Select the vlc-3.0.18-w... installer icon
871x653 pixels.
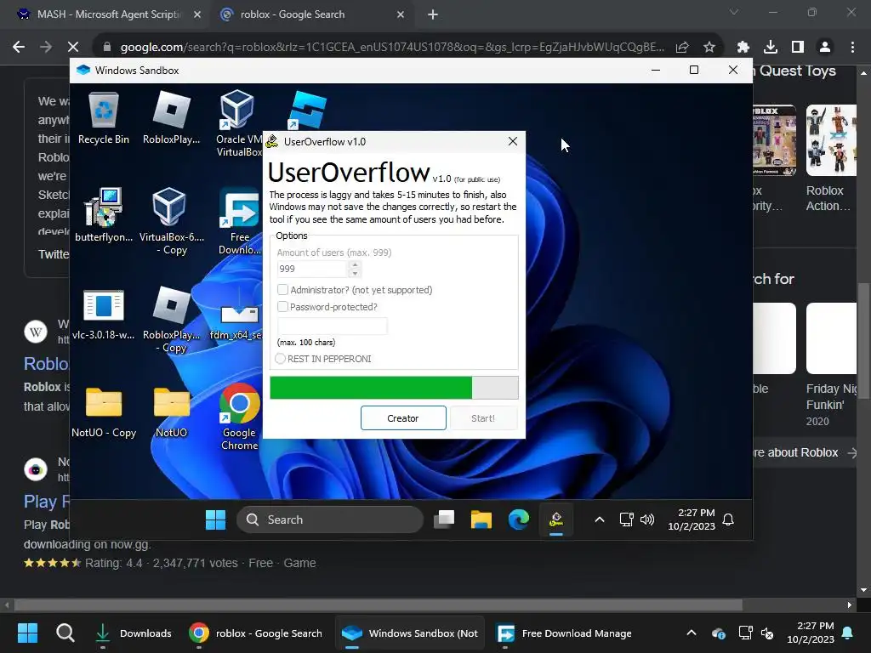[103, 314]
